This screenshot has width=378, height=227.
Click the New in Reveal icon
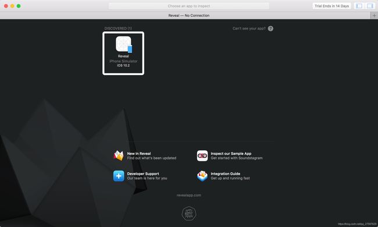click(119, 155)
